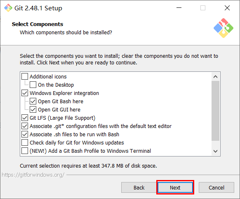
Task: Minimize the Git Setup window
Action: click(x=179, y=8)
